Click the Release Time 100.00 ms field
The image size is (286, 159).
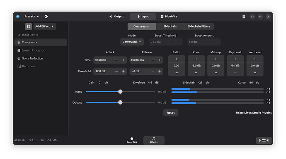pyautogui.click(x=139, y=60)
